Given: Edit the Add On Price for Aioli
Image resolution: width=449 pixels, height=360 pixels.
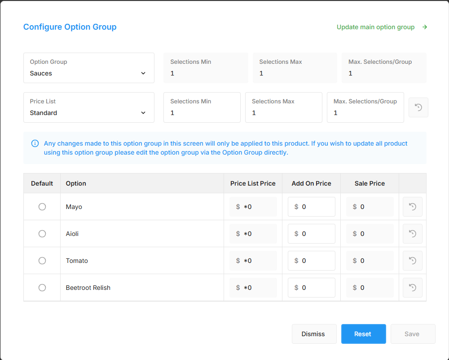Looking at the screenshot, I should coord(312,234).
